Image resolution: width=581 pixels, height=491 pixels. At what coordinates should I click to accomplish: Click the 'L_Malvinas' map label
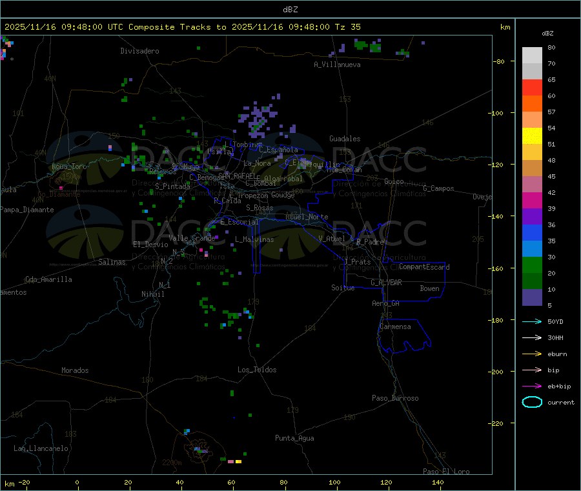tap(254, 239)
